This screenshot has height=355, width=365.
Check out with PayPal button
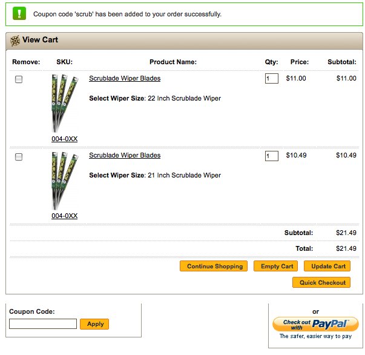click(315, 324)
